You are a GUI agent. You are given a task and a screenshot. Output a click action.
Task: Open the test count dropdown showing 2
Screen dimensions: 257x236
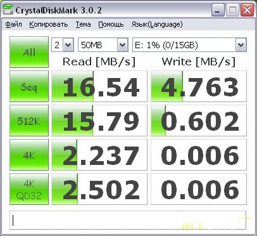(63, 45)
